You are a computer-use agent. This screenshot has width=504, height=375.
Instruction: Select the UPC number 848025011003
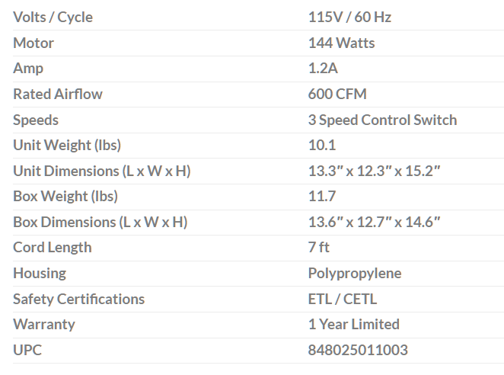pyautogui.click(x=358, y=350)
